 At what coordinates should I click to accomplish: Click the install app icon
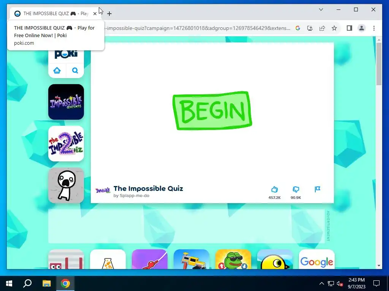click(x=310, y=28)
